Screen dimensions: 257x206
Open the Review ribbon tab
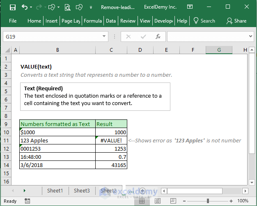(128, 21)
